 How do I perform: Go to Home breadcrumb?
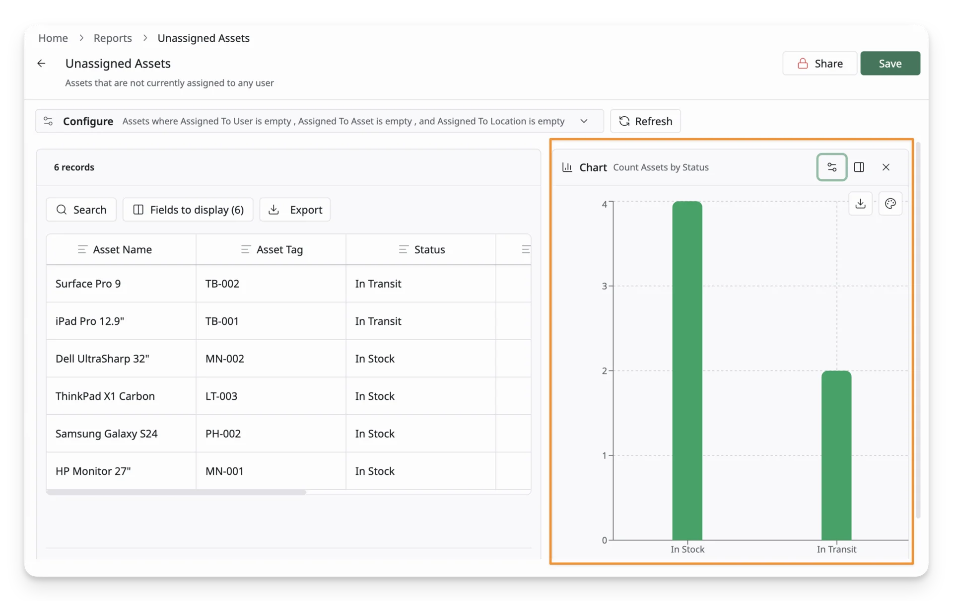click(x=53, y=38)
